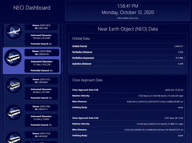The width and height of the screenshot is (192, 143).
Task: Open the Aphelion Distance link
Action: click(x=82, y=64)
